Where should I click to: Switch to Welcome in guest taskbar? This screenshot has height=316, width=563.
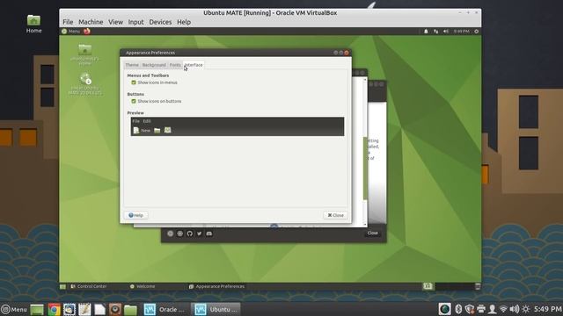coord(143,286)
